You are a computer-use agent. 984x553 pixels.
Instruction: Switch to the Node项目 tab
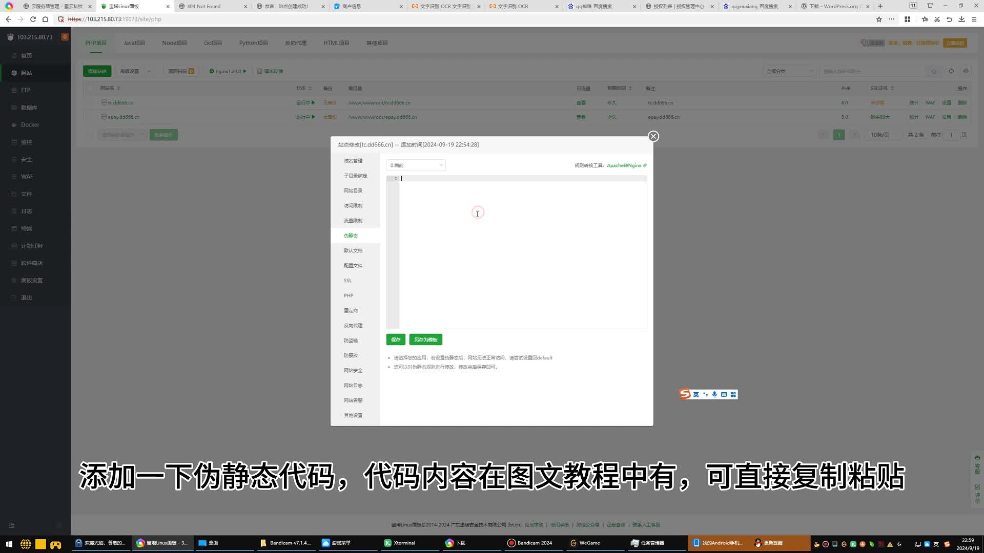pos(174,43)
